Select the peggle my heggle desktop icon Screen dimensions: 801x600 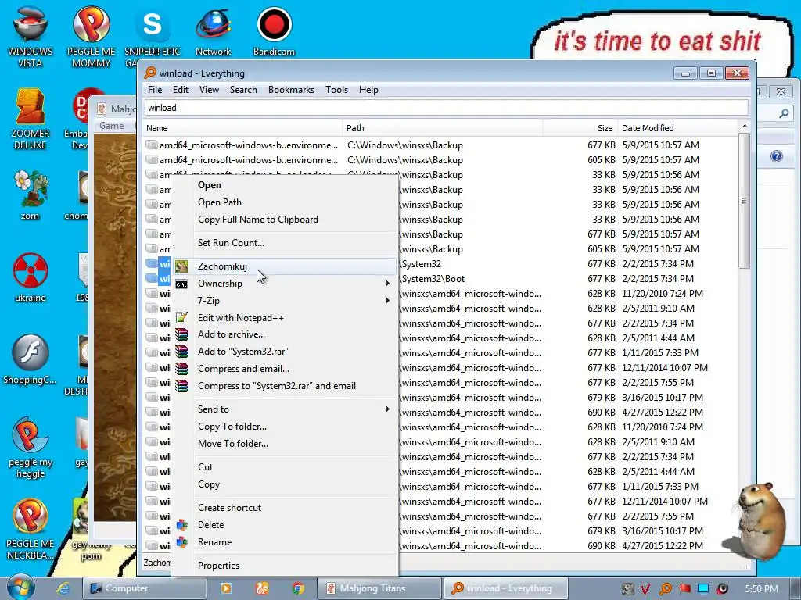point(31,448)
